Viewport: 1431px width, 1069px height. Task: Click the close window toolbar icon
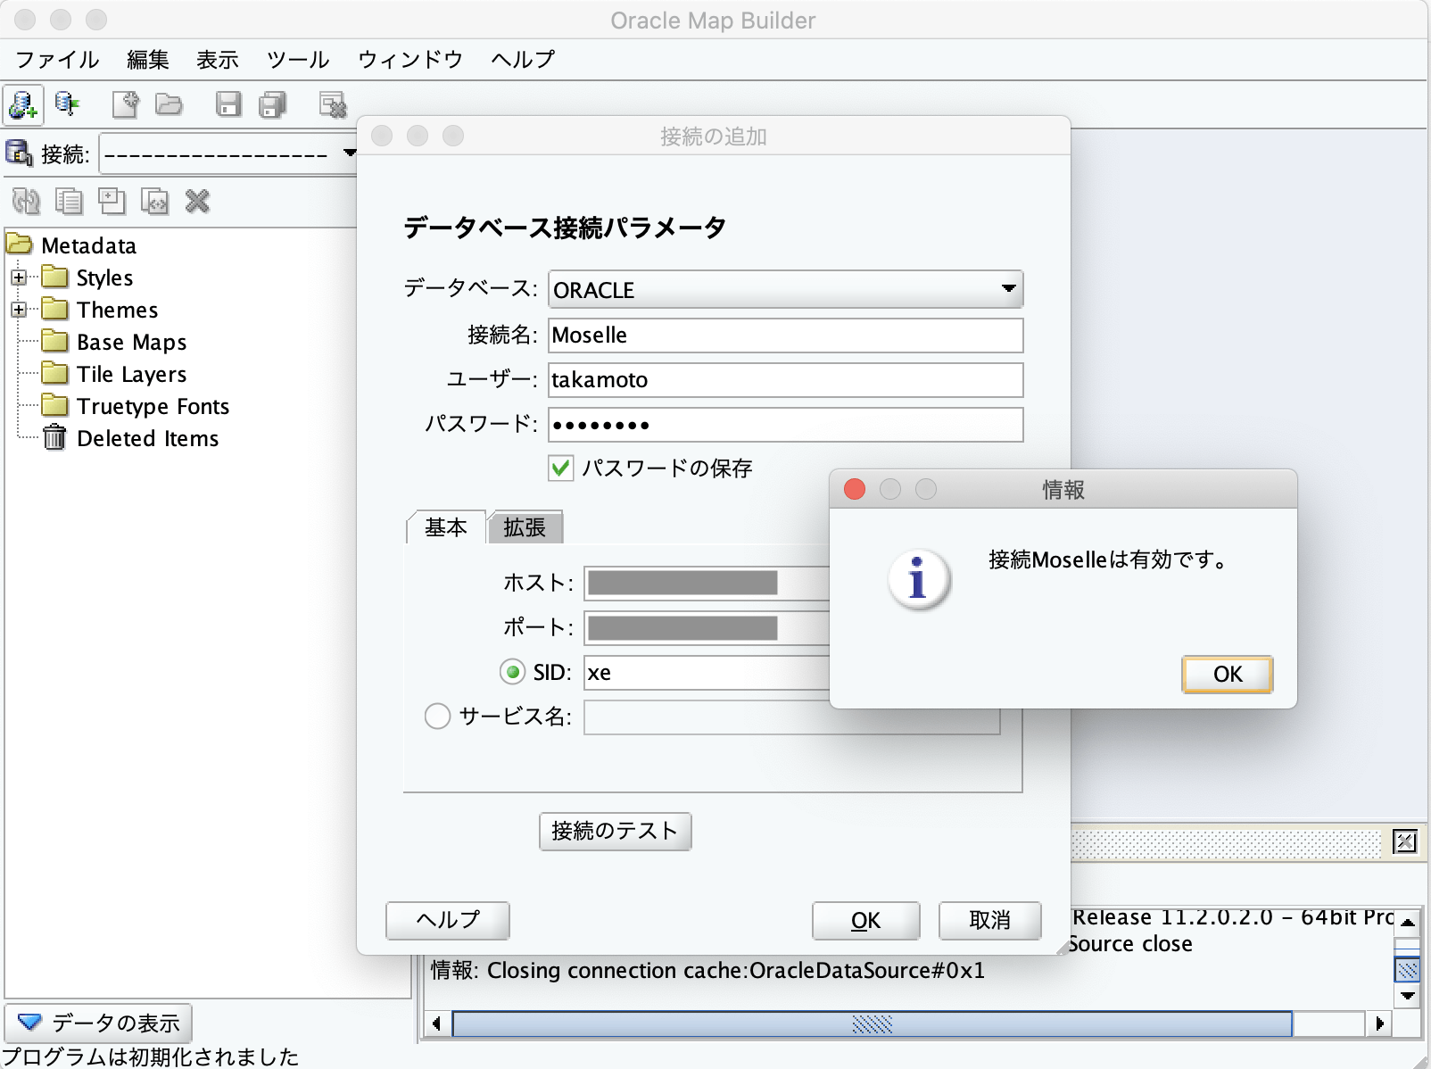333,105
